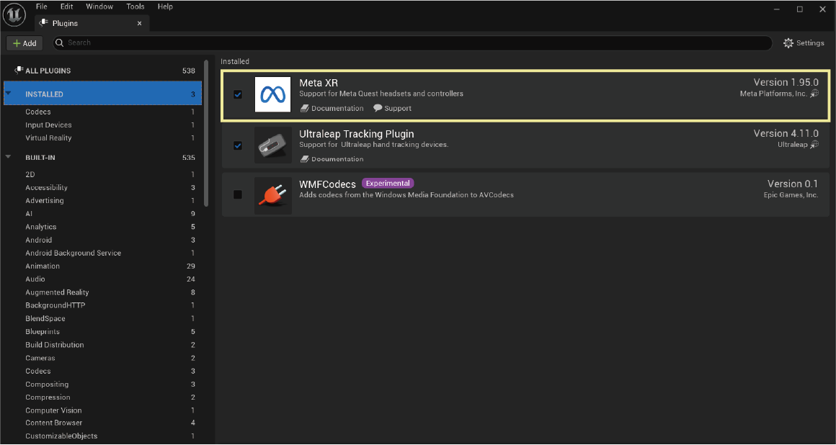
Task: Click the settings gear icon
Action: click(x=788, y=43)
